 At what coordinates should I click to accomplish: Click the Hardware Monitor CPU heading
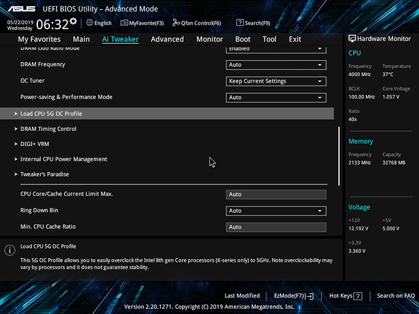click(355, 53)
